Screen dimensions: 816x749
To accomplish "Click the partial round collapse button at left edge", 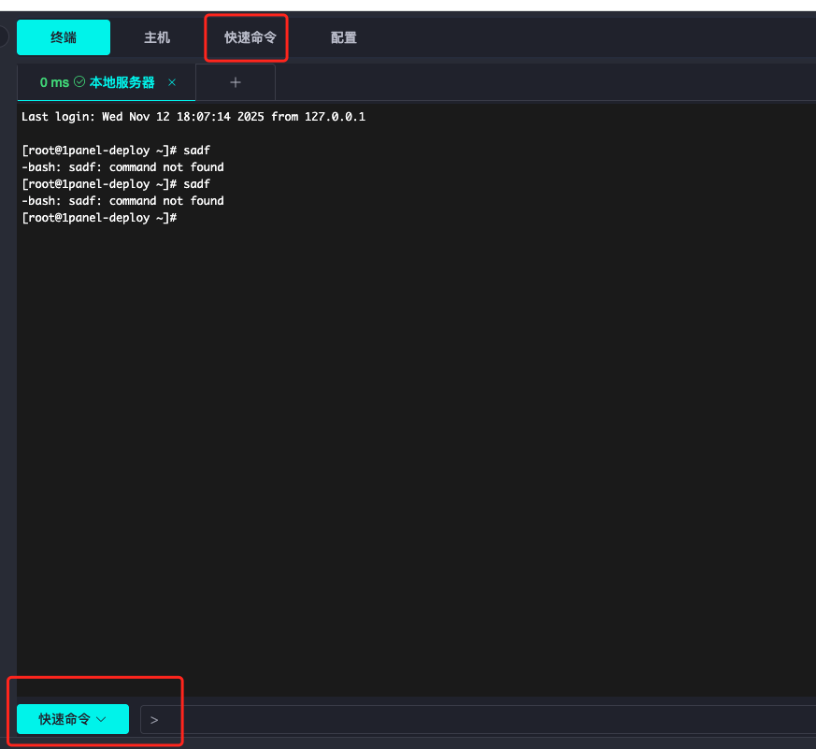I will (3, 37).
